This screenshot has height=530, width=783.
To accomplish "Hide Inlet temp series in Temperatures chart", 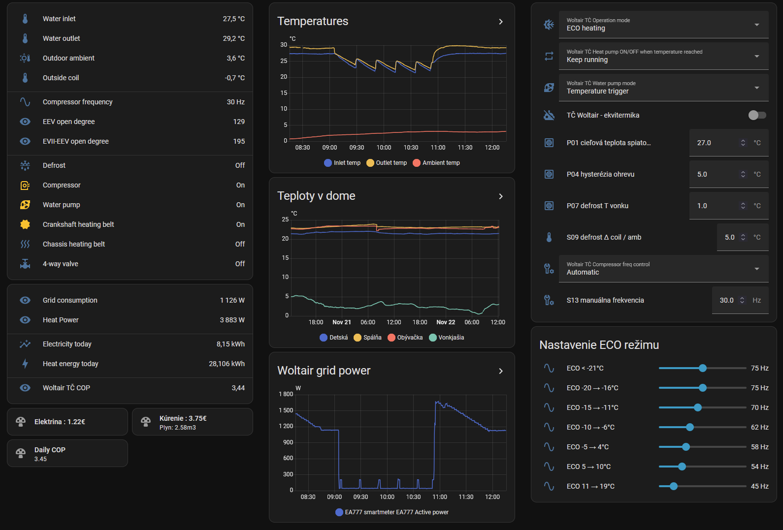I will coord(342,163).
